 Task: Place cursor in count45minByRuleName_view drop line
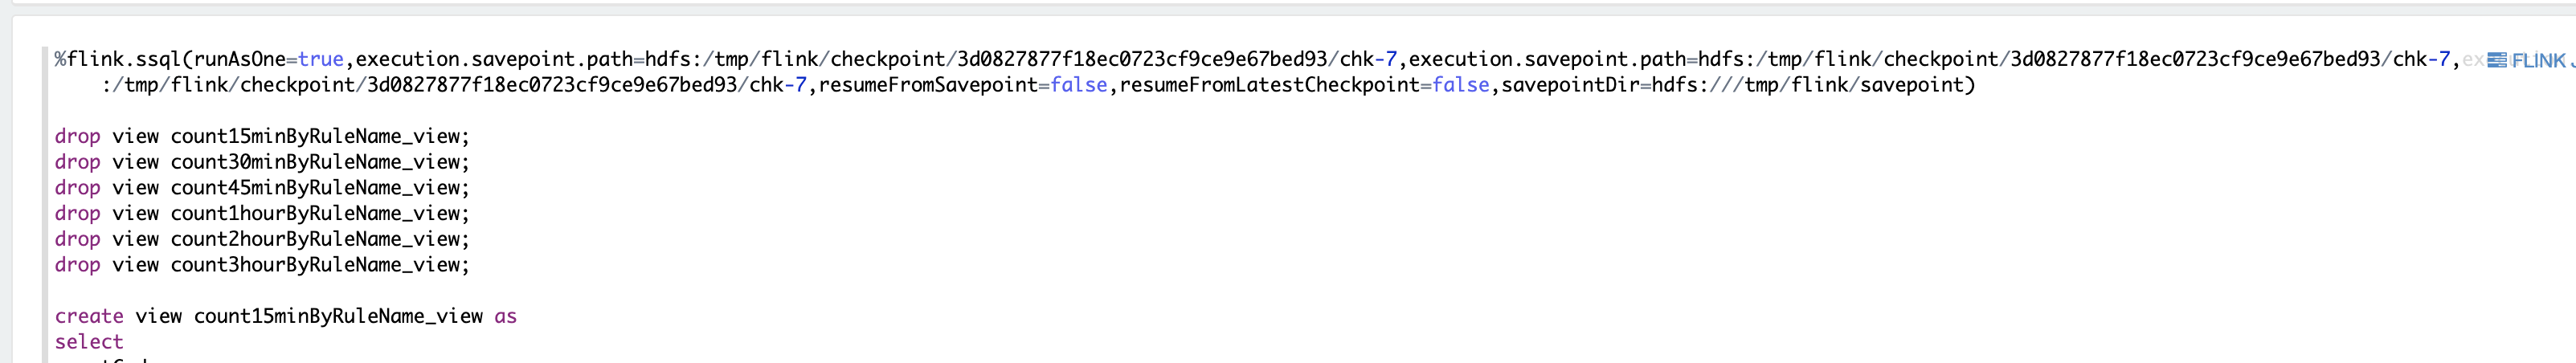[316, 188]
